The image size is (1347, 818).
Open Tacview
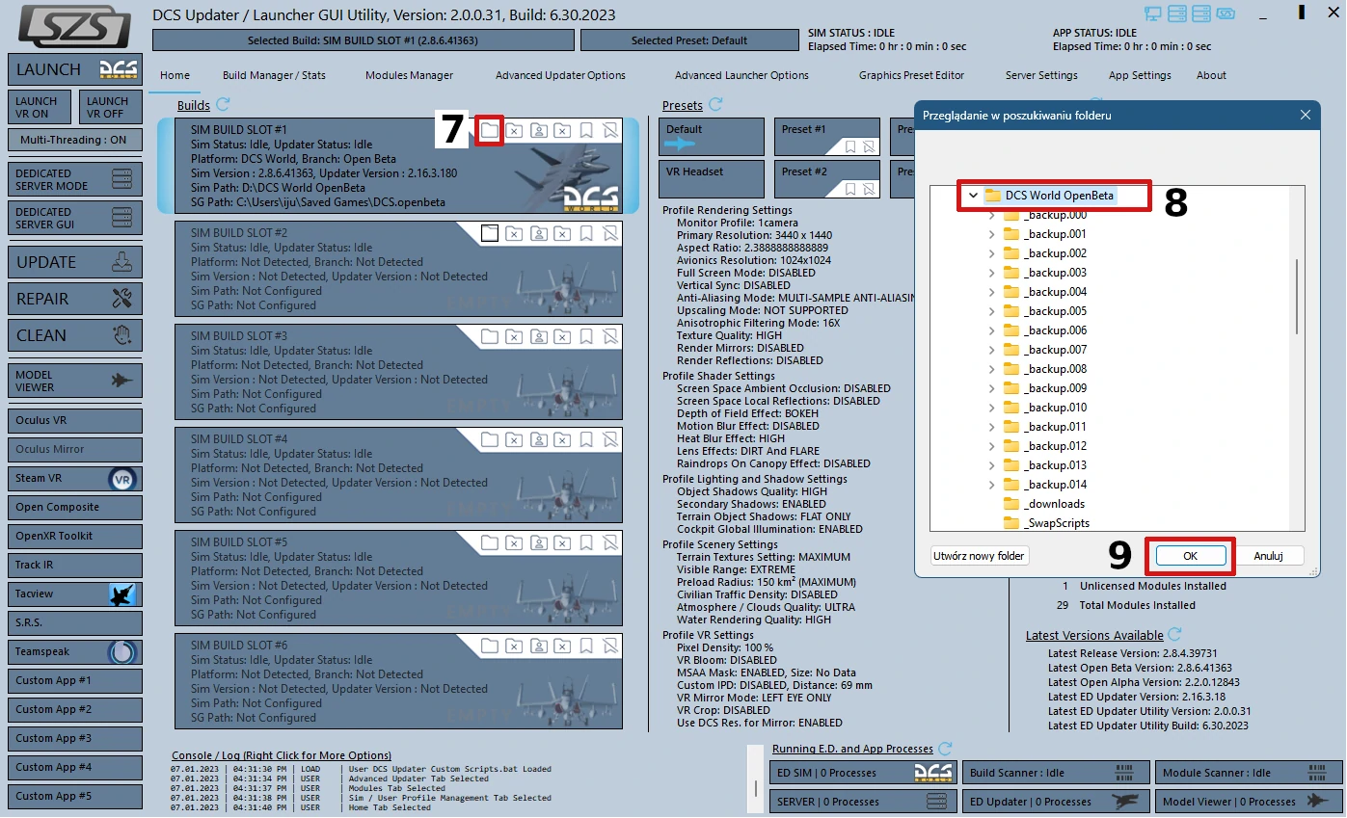[75, 594]
